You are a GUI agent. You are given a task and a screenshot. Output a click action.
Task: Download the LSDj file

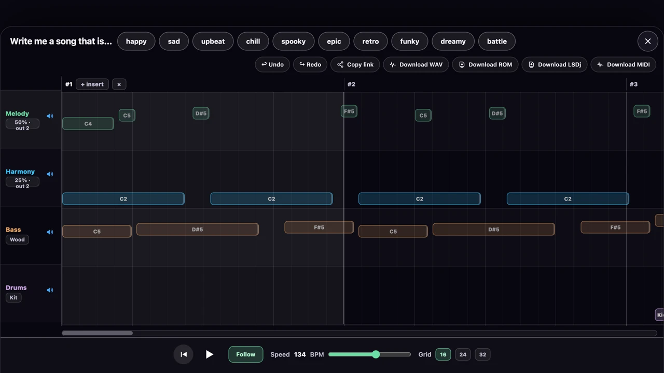pos(555,65)
